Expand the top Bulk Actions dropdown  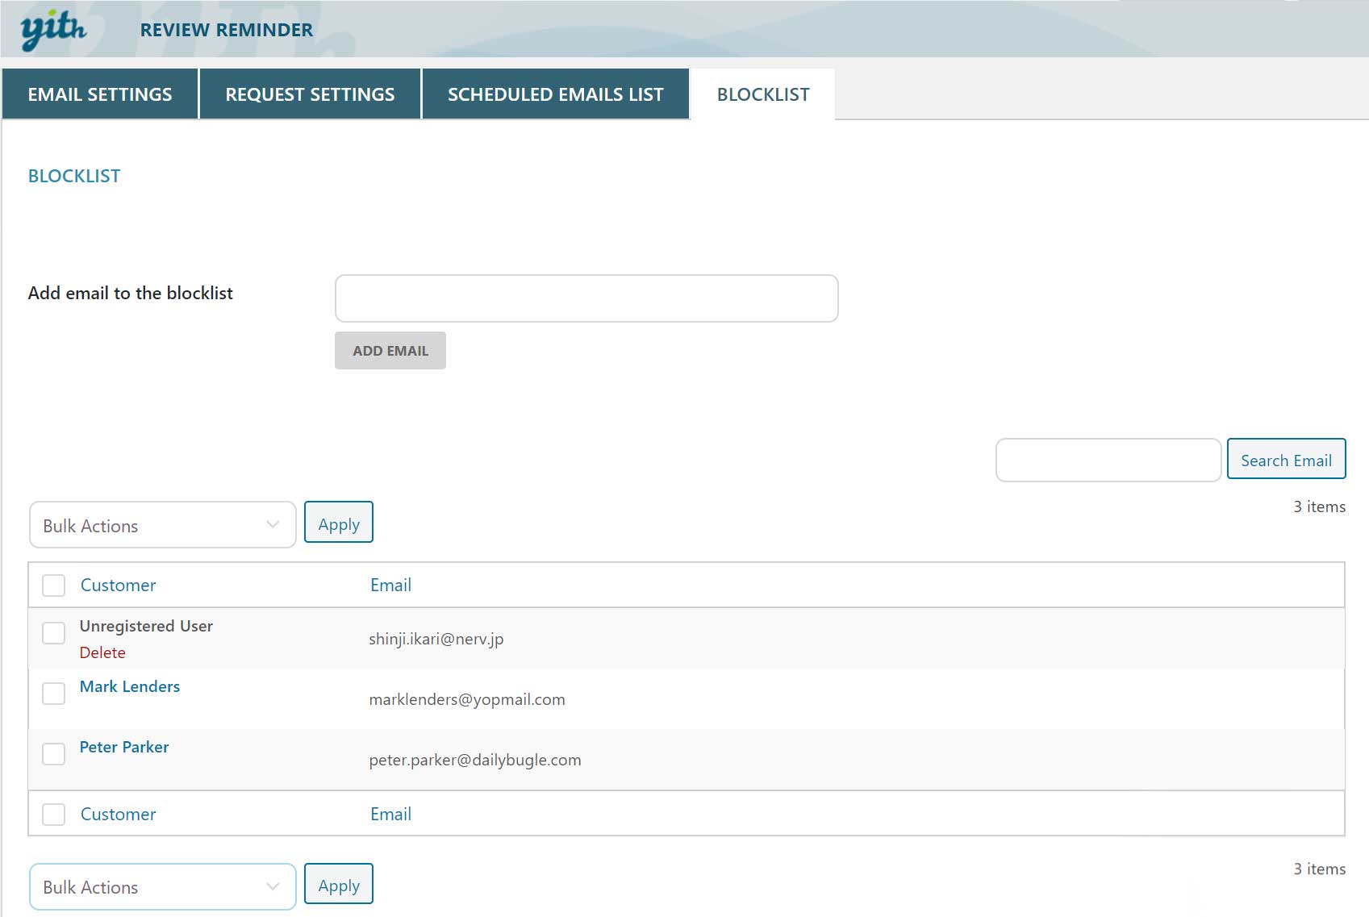pyautogui.click(x=162, y=525)
